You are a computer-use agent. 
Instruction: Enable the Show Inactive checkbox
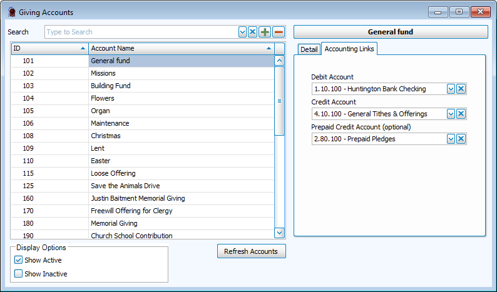tap(19, 274)
